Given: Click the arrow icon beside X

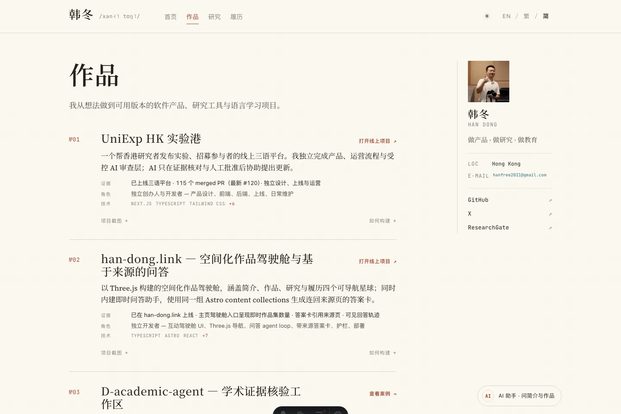Looking at the screenshot, I should coord(550,214).
